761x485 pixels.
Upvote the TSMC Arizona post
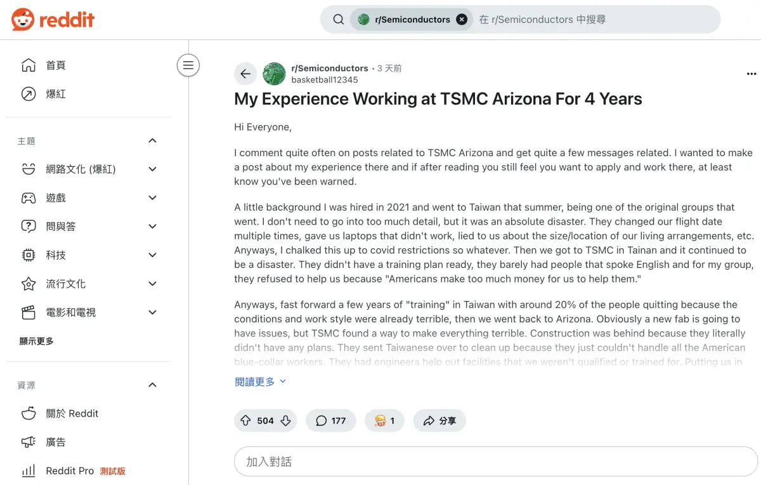click(245, 420)
